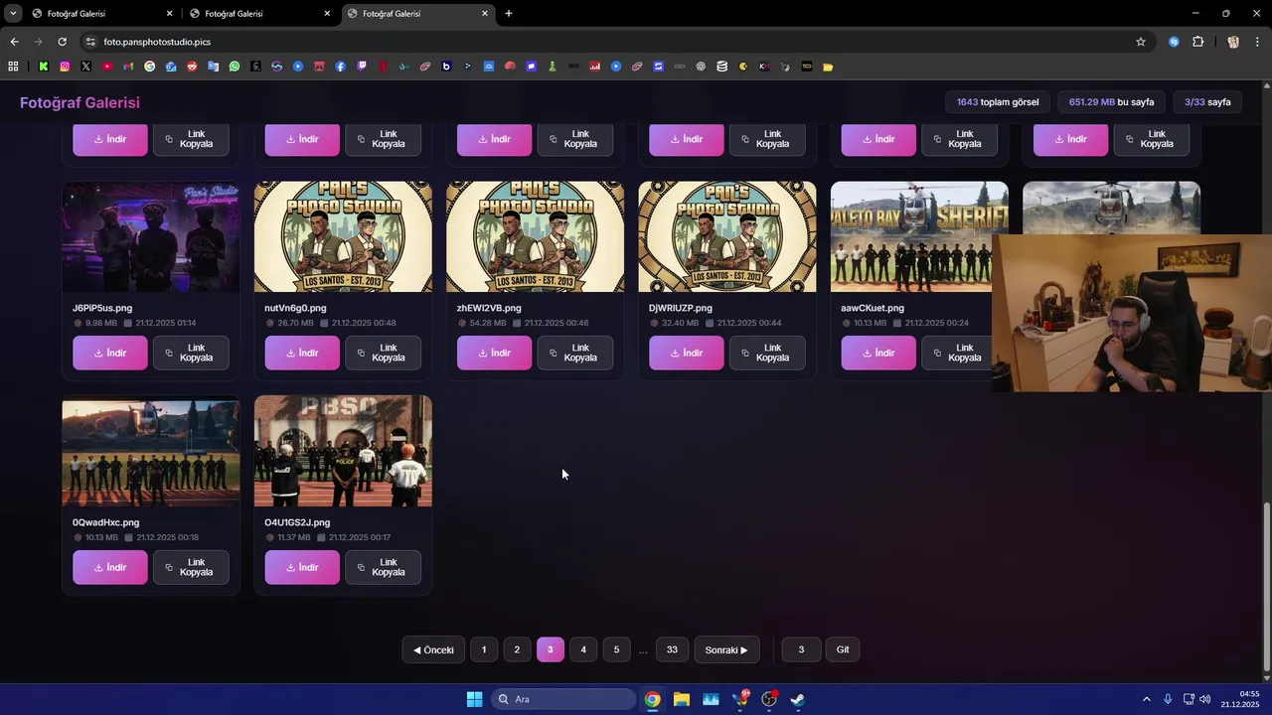
Task: Open the Facebook bookmark
Action: 340,67
